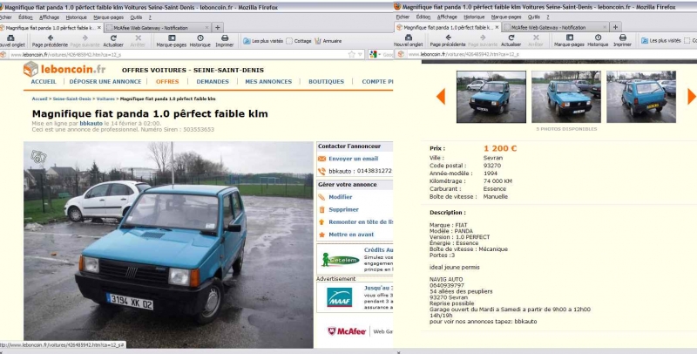Click Page précédente arrow in right window
Screen dimensions: 697x354
[x=448, y=37]
